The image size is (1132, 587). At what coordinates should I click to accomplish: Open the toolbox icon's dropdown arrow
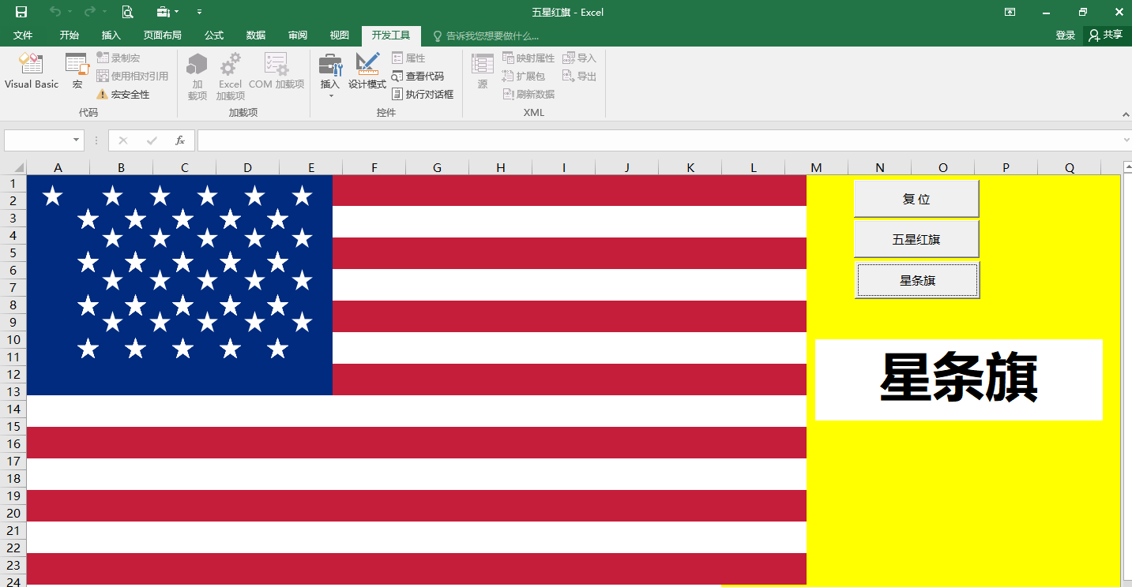point(176,12)
